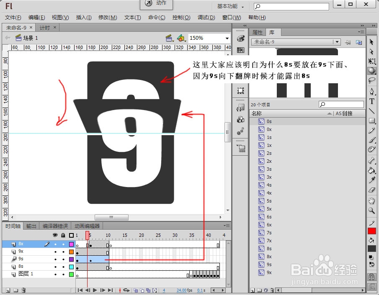Open the 控制(O) menu
379x295 pixels.
tap(181, 18)
